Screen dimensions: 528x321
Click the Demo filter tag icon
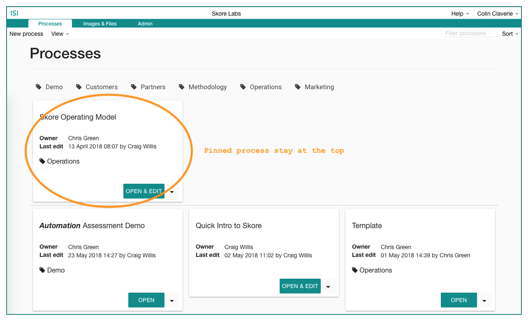pos(39,87)
